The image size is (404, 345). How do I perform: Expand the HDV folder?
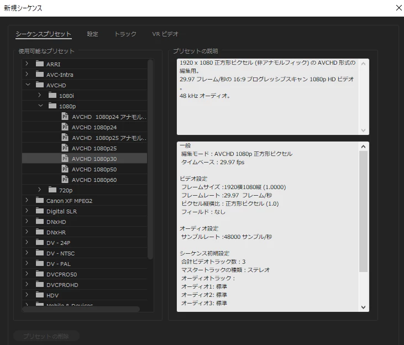[x=27, y=295]
